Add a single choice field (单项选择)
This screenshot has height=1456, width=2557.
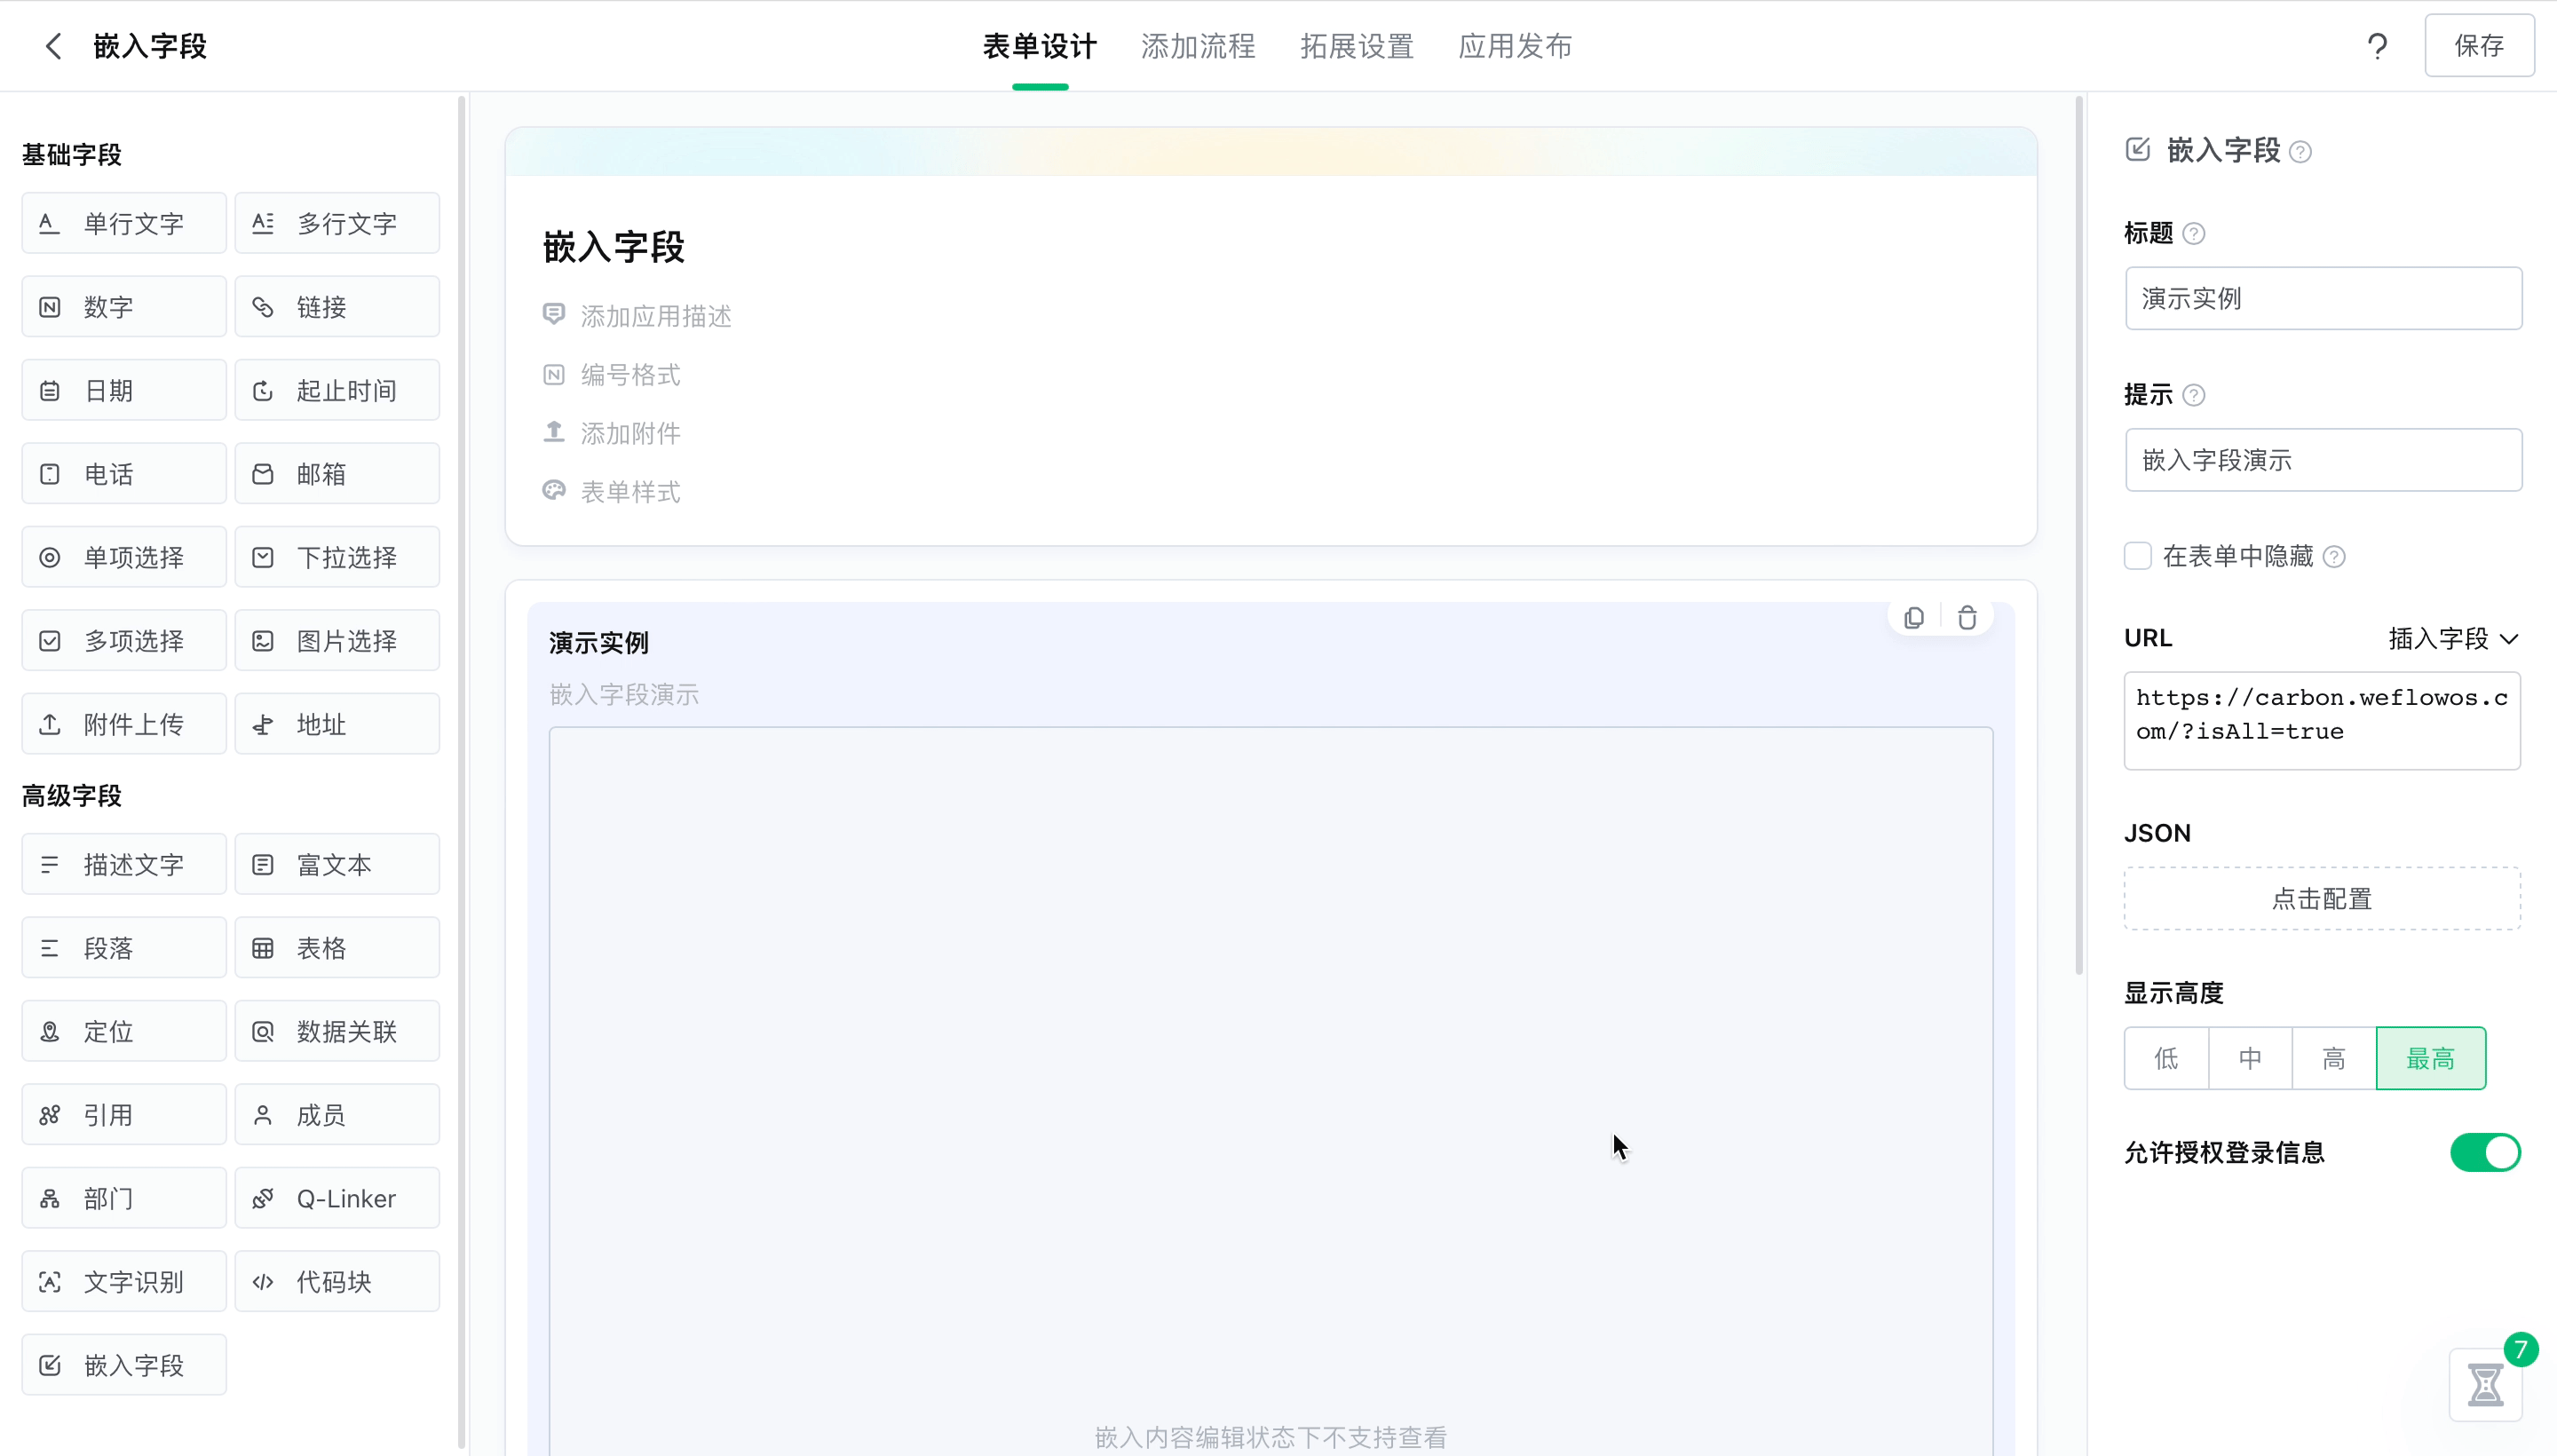pos(124,557)
